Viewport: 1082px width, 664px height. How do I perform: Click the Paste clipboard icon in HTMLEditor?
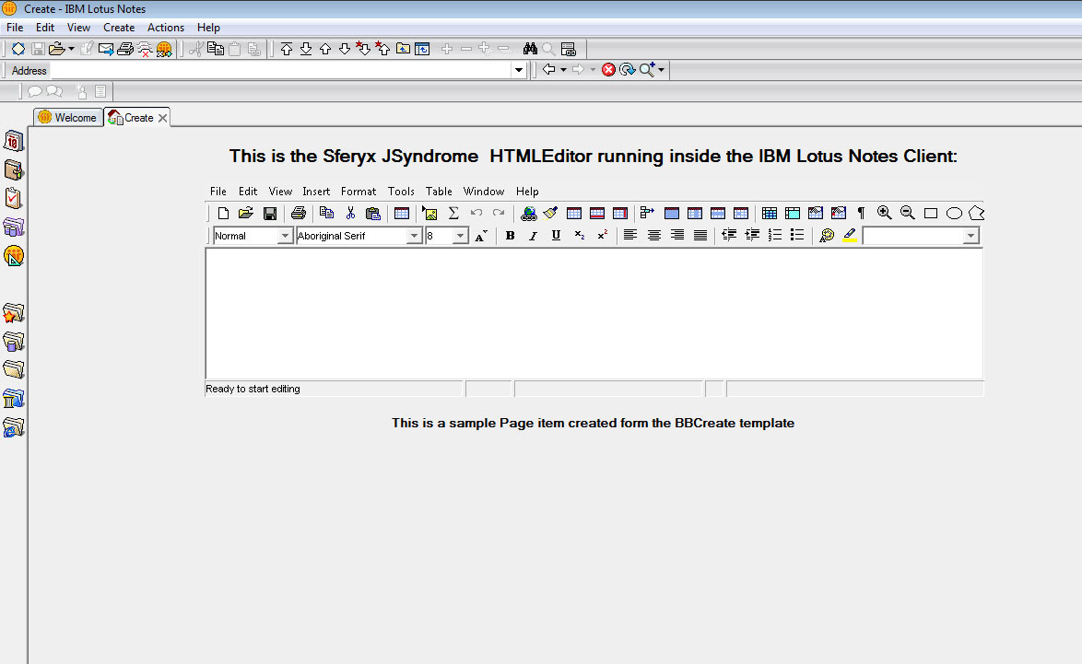point(373,213)
